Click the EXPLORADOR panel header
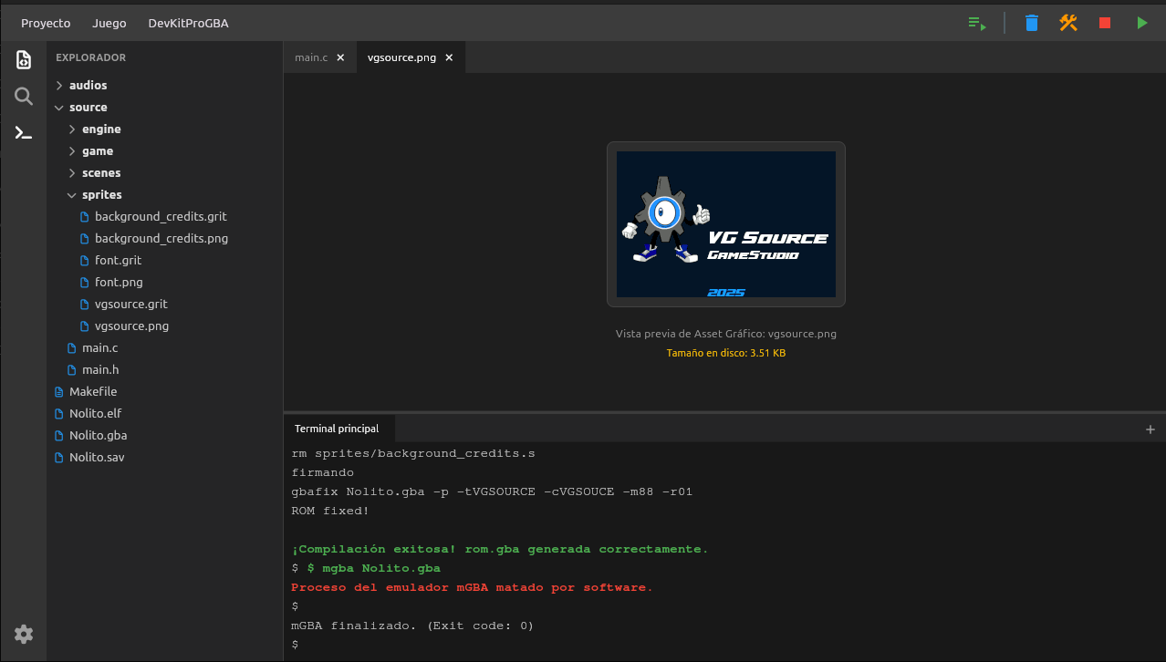Screen dimensions: 1166x662 coord(91,57)
